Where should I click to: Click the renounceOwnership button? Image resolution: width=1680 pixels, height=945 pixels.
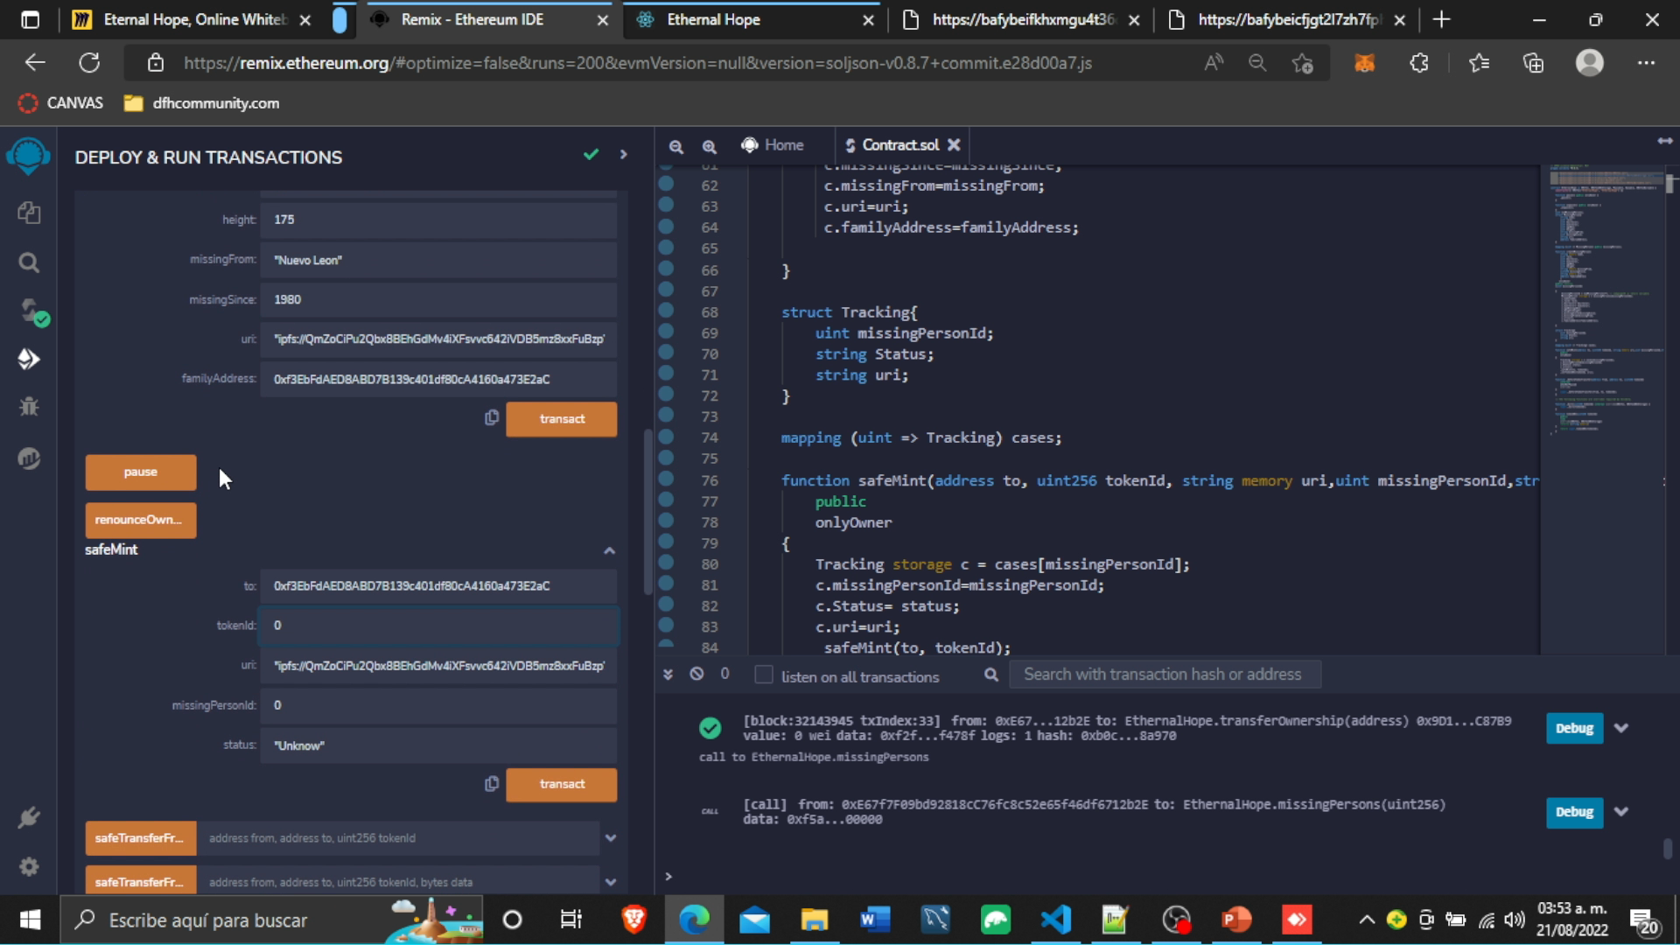(140, 520)
